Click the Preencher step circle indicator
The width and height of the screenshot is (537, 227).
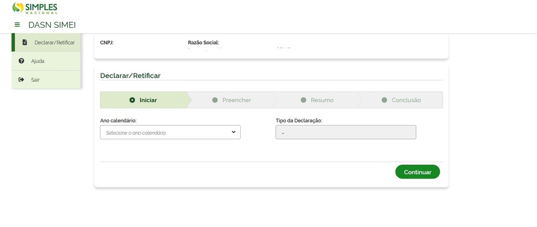point(215,100)
